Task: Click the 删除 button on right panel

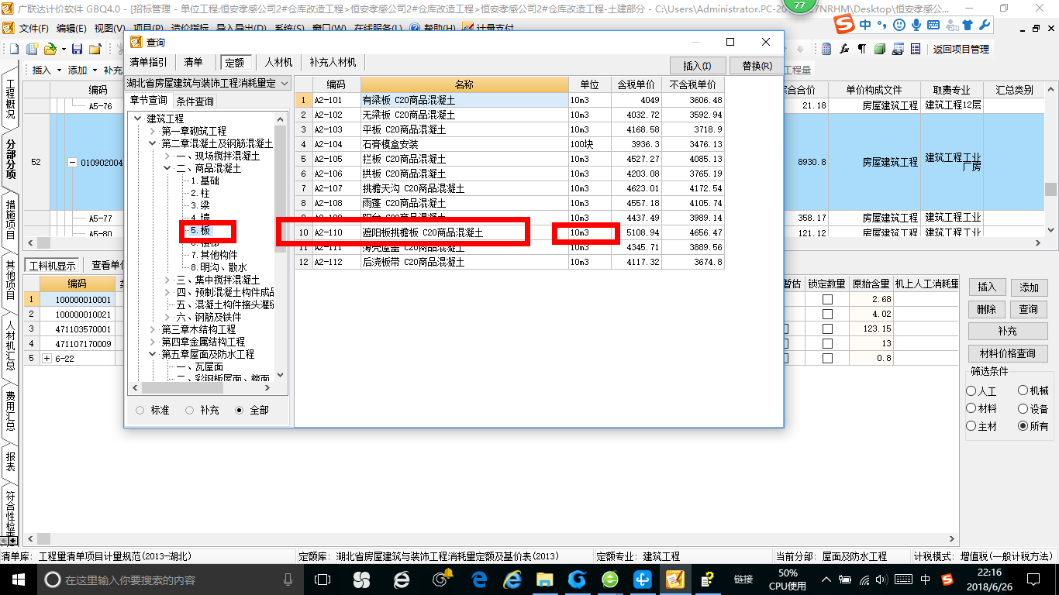Action: [986, 309]
